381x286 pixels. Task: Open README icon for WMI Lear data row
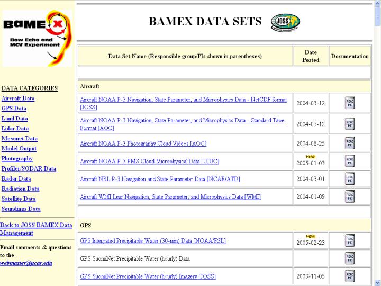pyautogui.click(x=350, y=196)
